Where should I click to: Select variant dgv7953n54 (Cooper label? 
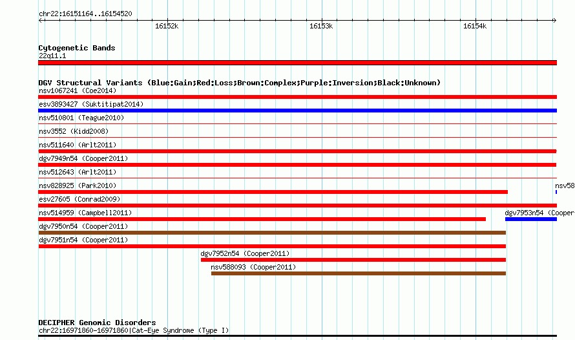(x=540, y=213)
